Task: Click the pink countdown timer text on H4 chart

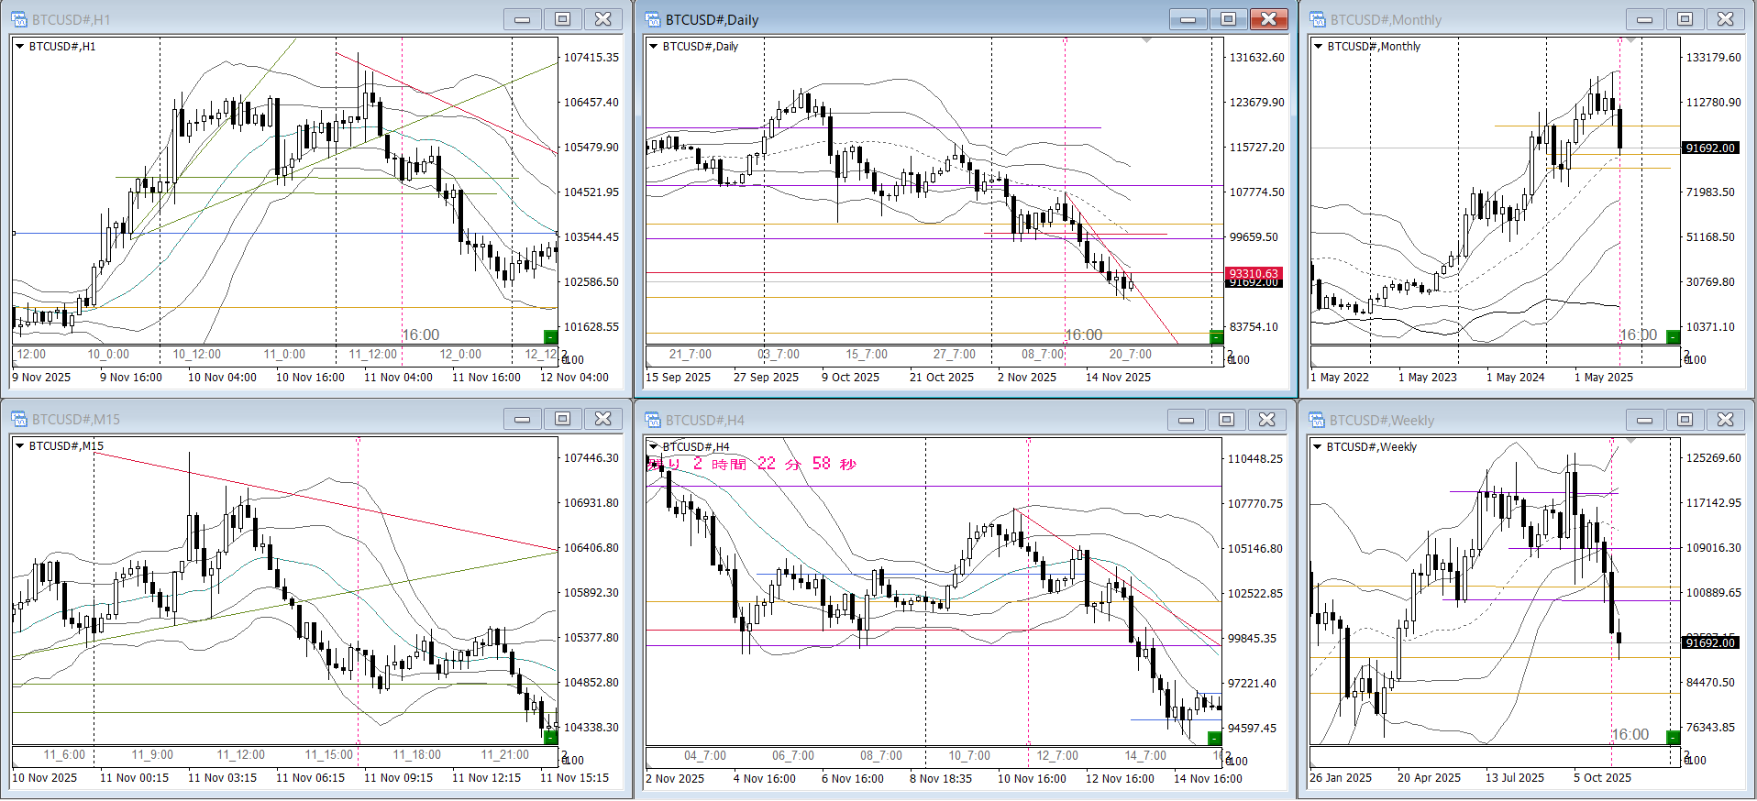Action: pos(752,464)
